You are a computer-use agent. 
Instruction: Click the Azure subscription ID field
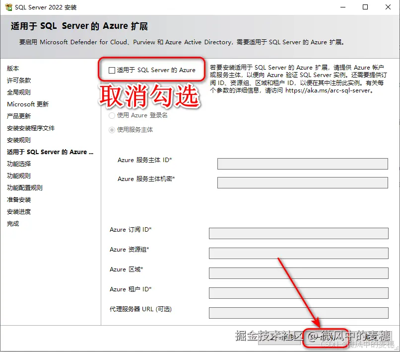click(x=298, y=233)
